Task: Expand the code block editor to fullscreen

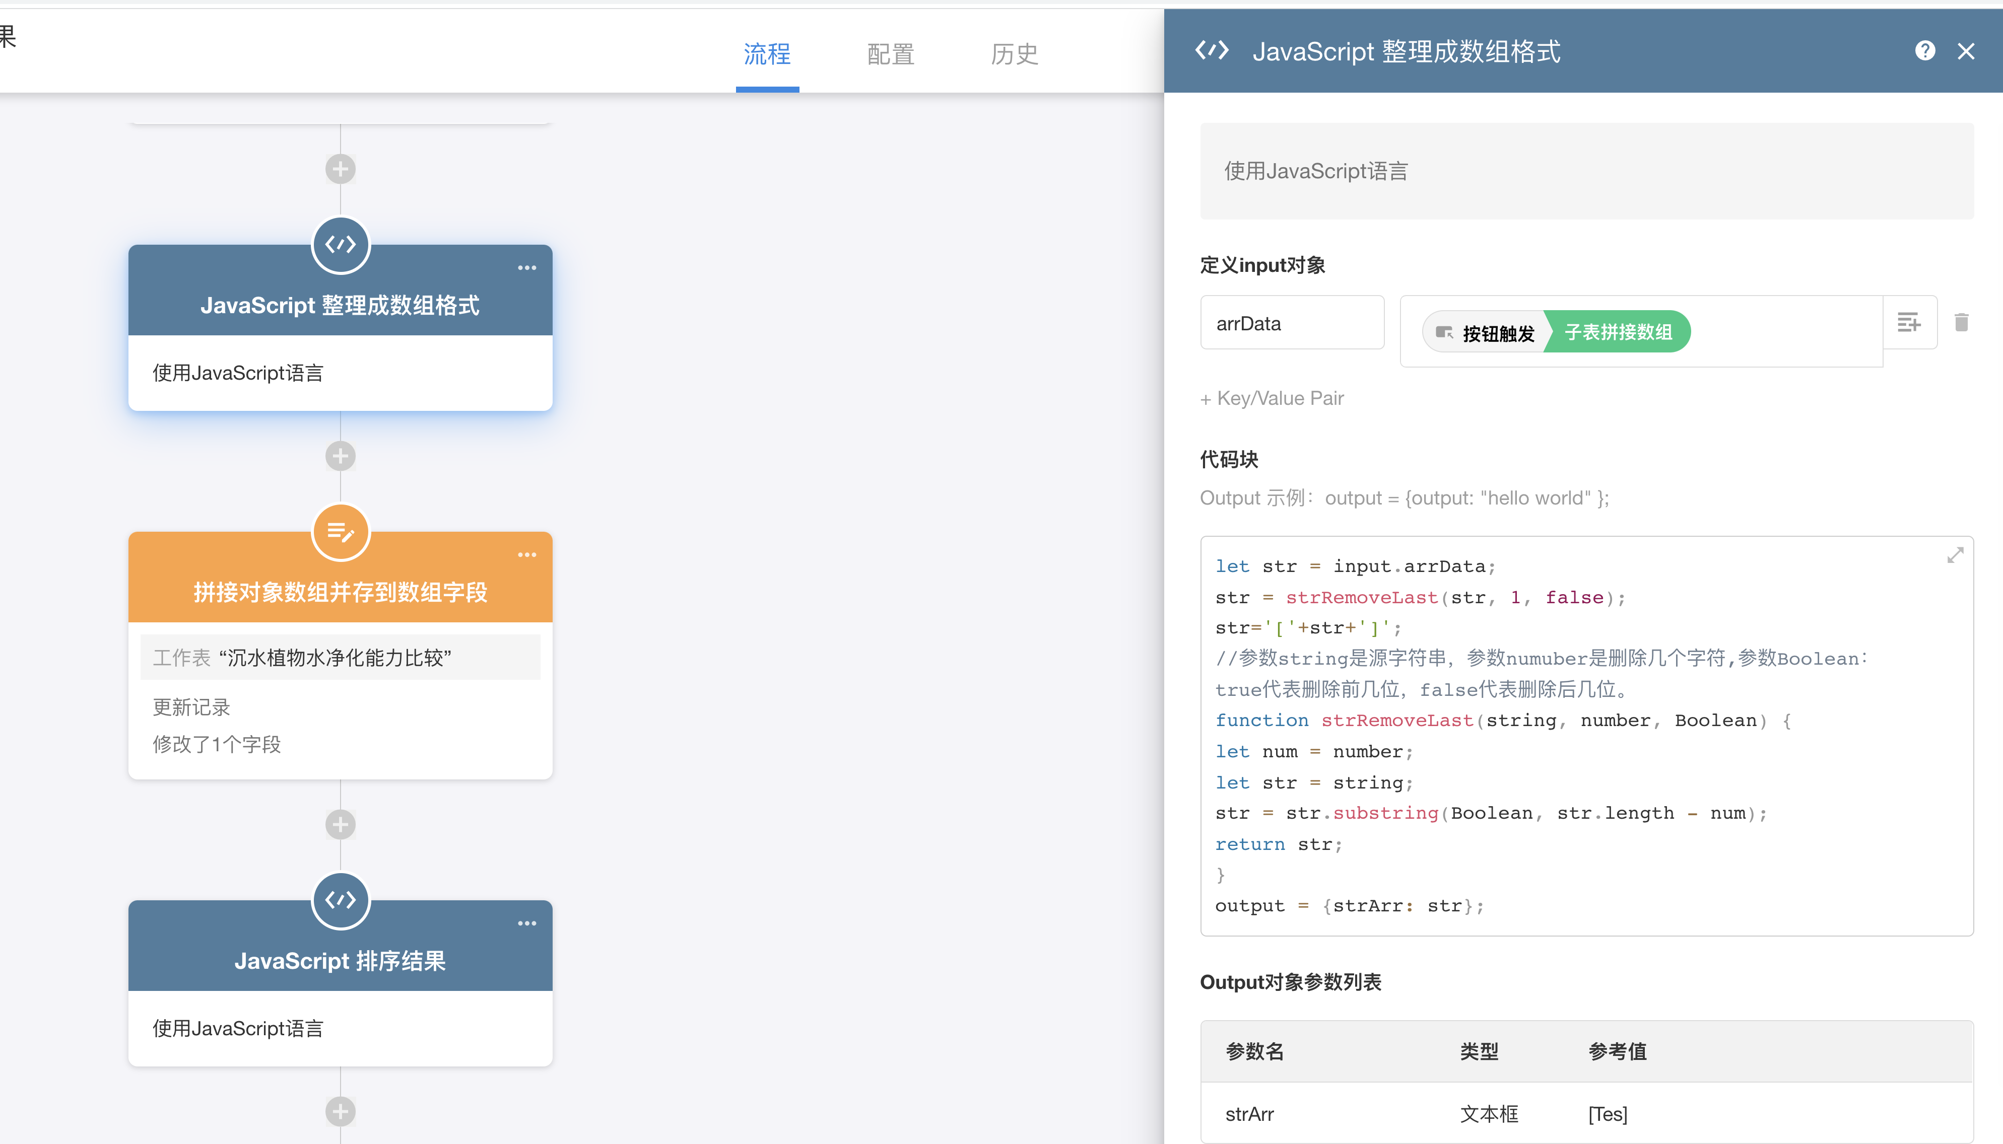Action: 1955,555
